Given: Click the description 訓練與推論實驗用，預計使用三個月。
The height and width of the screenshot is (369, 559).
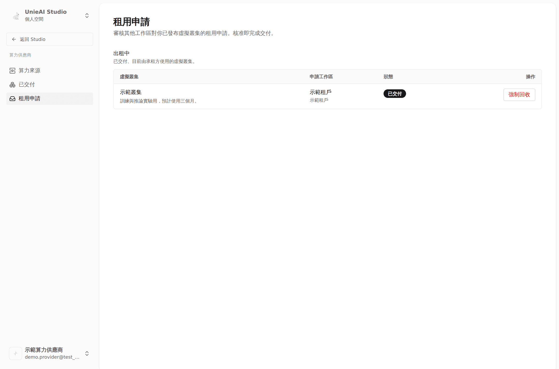Looking at the screenshot, I should (159, 101).
